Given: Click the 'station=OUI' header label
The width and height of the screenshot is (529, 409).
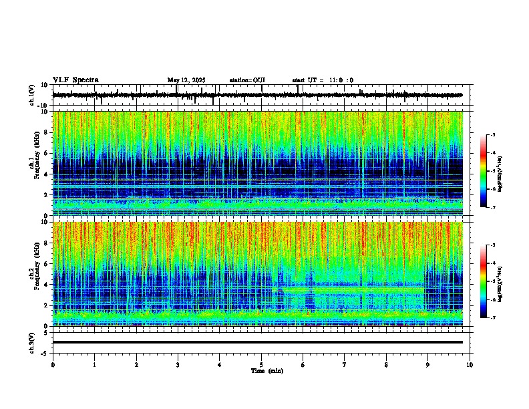Looking at the screenshot, I should (x=247, y=80).
